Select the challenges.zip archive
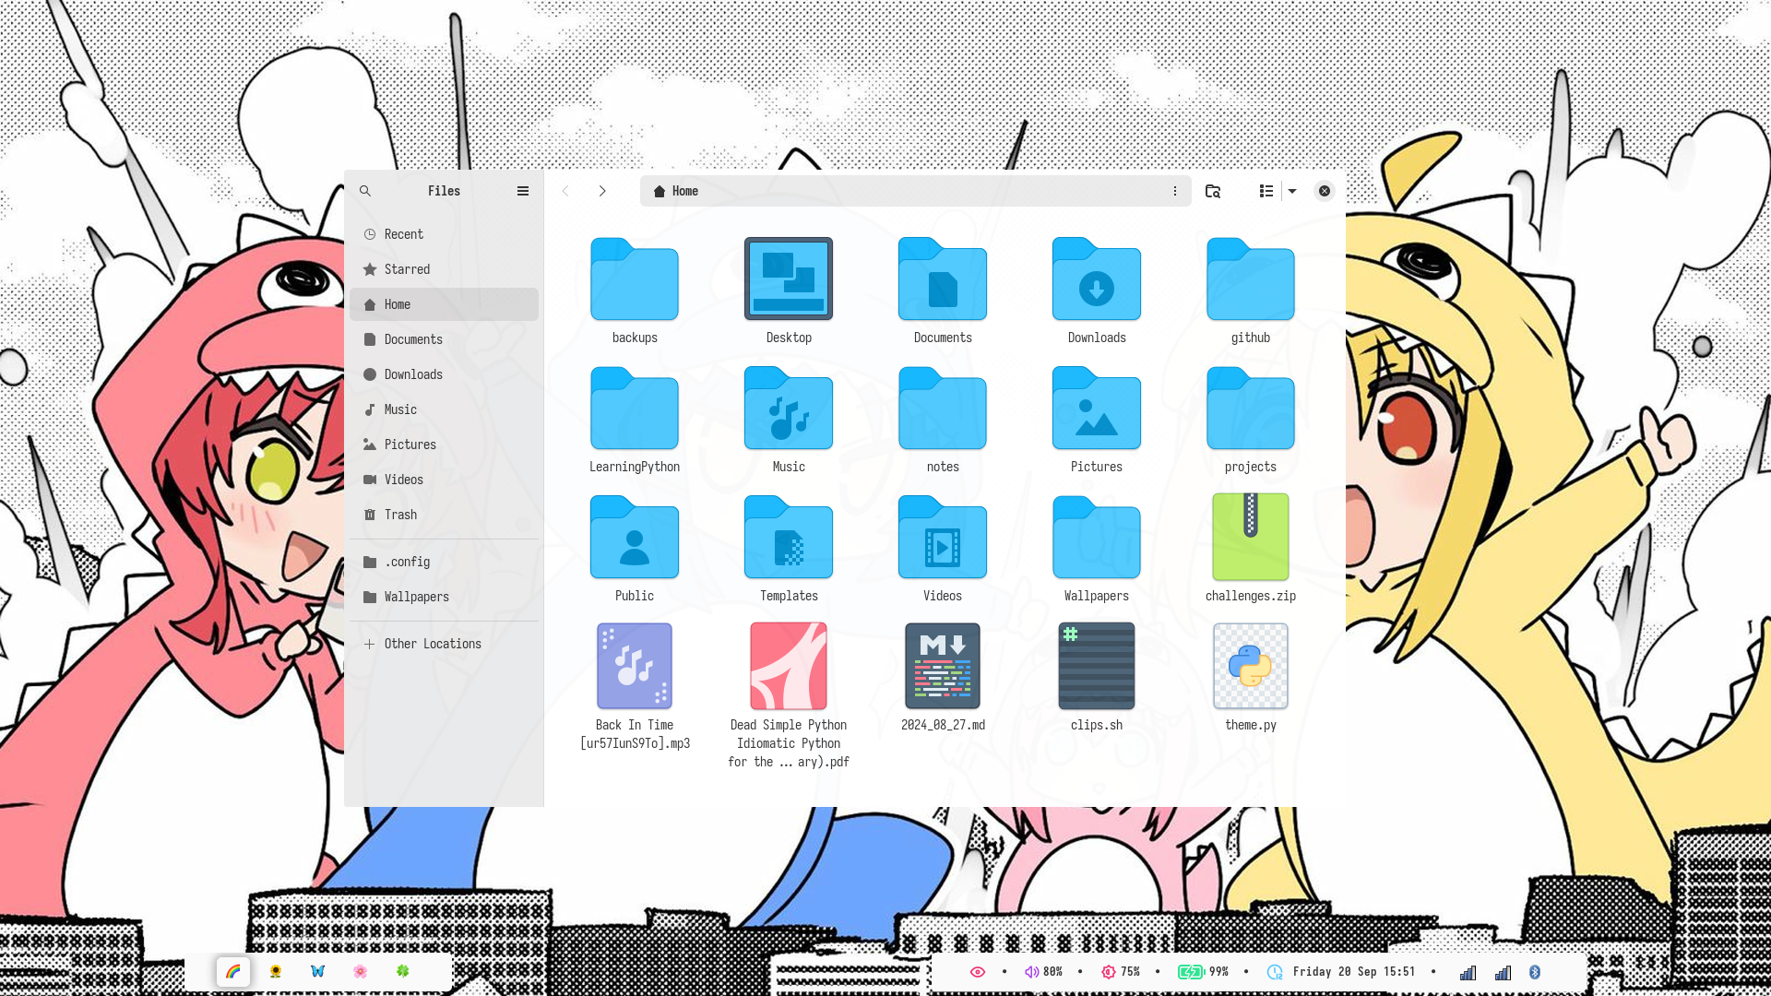The image size is (1771, 996). click(x=1250, y=538)
